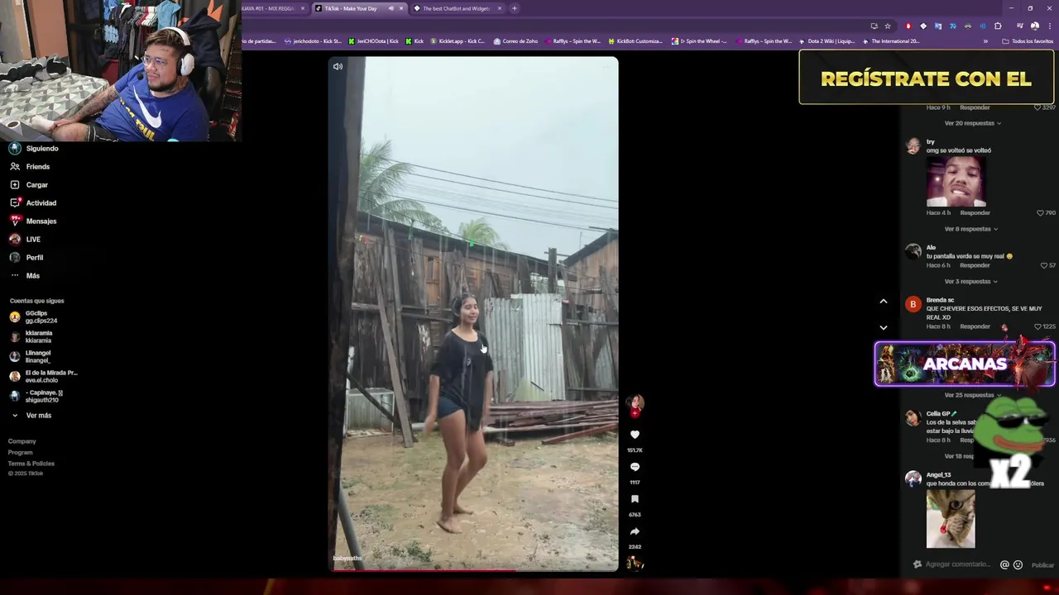This screenshot has width=1059, height=595.
Task: Open Capinaye shigauth210 account
Action: click(x=36, y=396)
